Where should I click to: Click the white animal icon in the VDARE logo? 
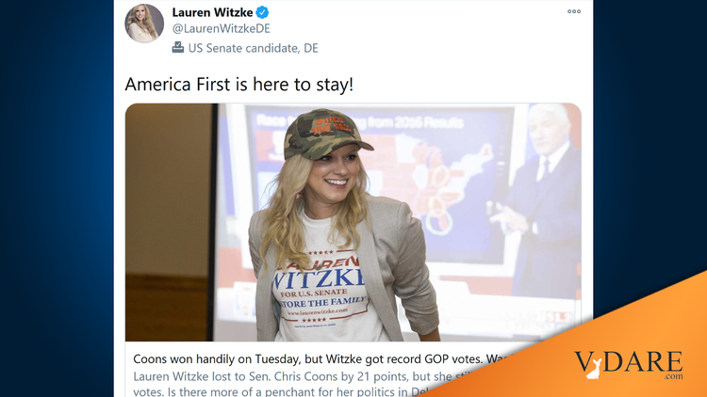tap(593, 369)
